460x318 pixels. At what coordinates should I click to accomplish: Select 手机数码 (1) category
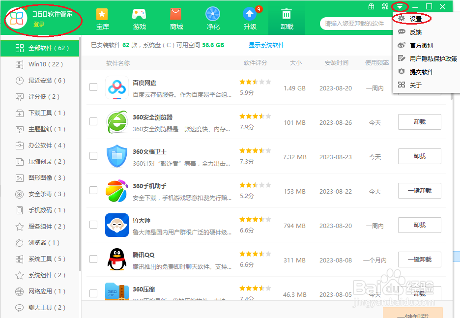coord(40,210)
